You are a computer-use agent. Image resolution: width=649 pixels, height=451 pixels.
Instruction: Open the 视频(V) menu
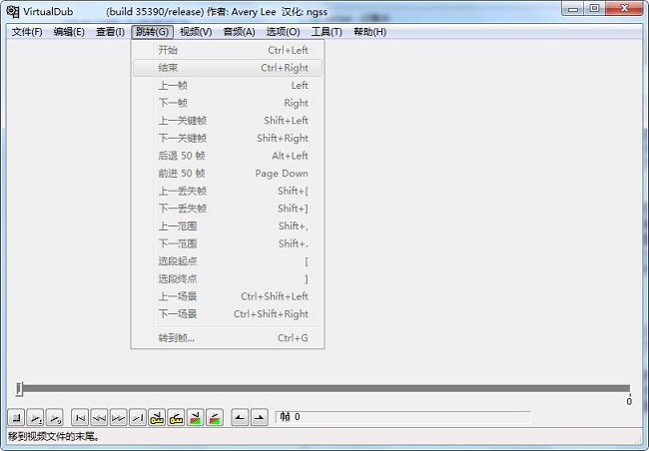(196, 32)
